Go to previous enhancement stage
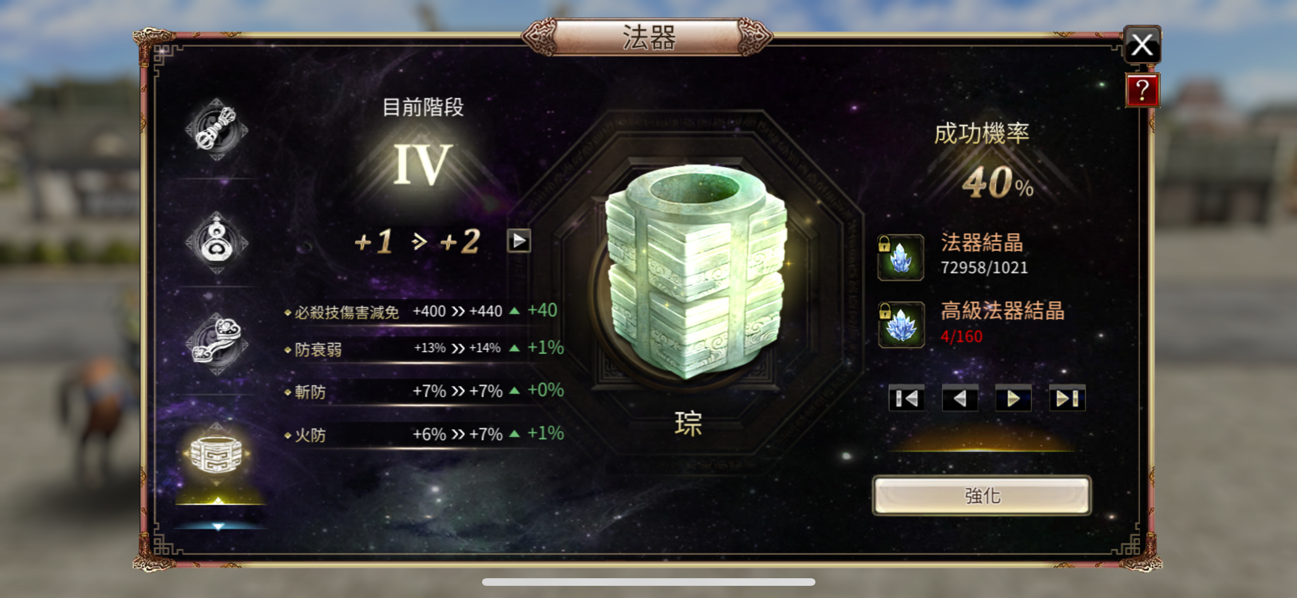Screen dimensions: 1297x598 (x=960, y=398)
